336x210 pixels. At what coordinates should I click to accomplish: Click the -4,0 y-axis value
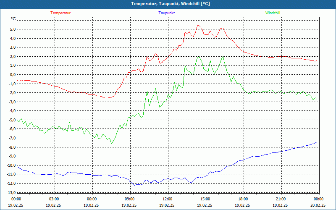pos(12,111)
